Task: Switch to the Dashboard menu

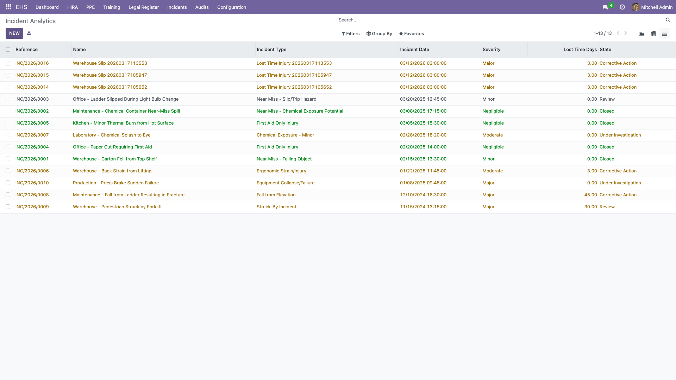Action: [x=47, y=7]
